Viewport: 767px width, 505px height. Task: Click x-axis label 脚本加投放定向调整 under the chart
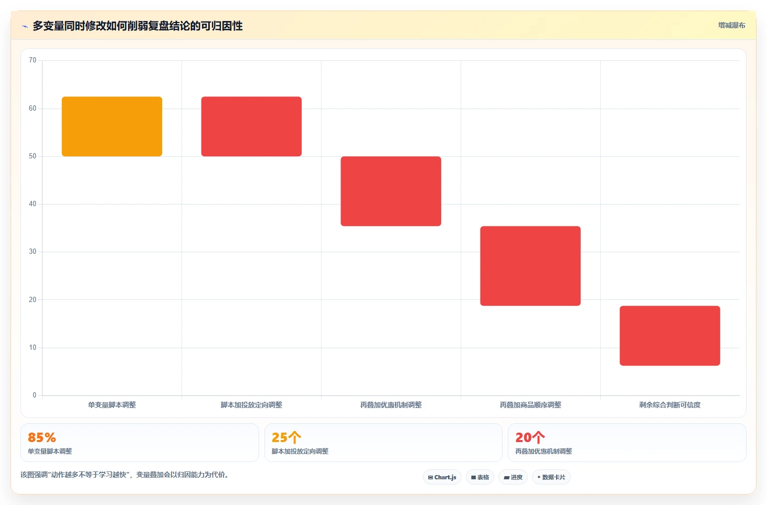tap(251, 405)
